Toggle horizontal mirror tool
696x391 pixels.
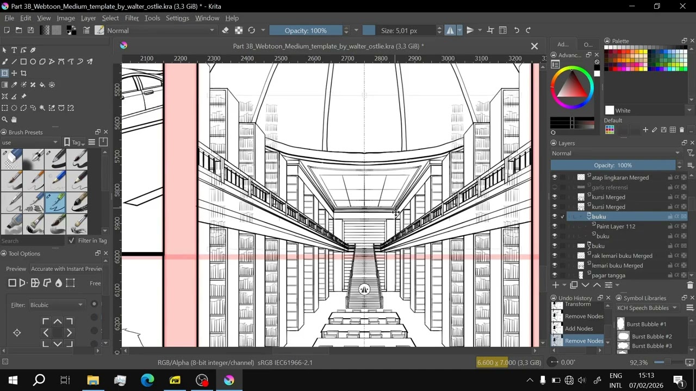point(450,30)
